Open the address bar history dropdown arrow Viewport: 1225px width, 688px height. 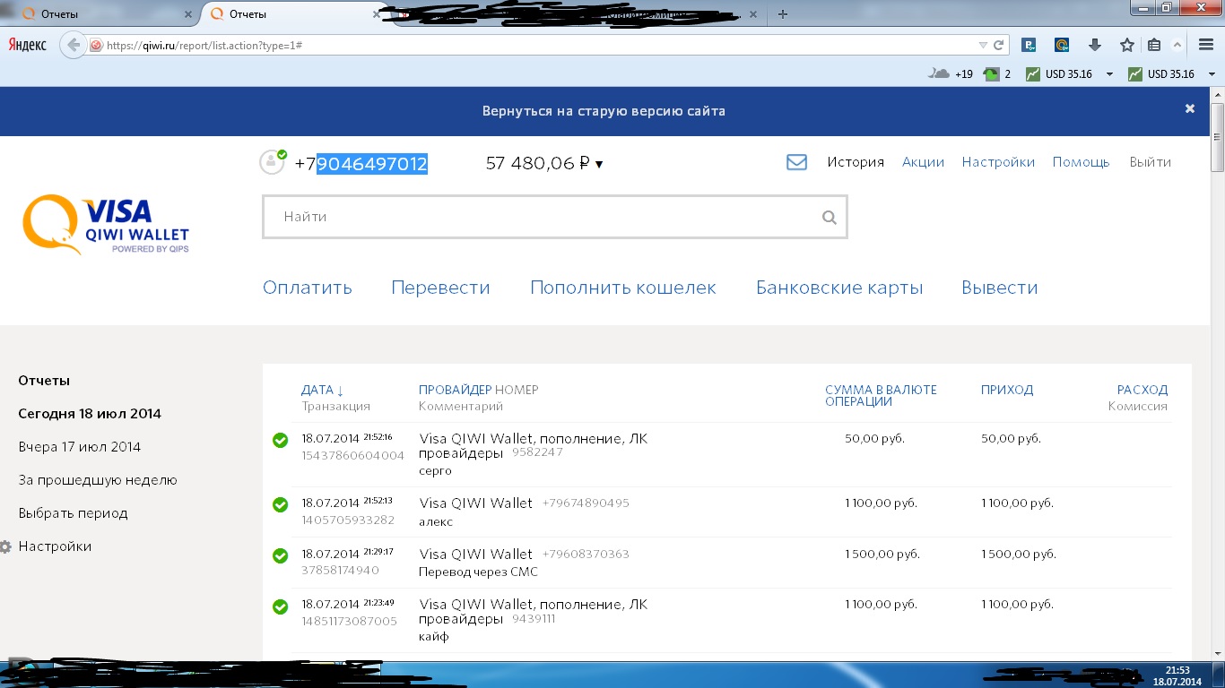point(983,45)
